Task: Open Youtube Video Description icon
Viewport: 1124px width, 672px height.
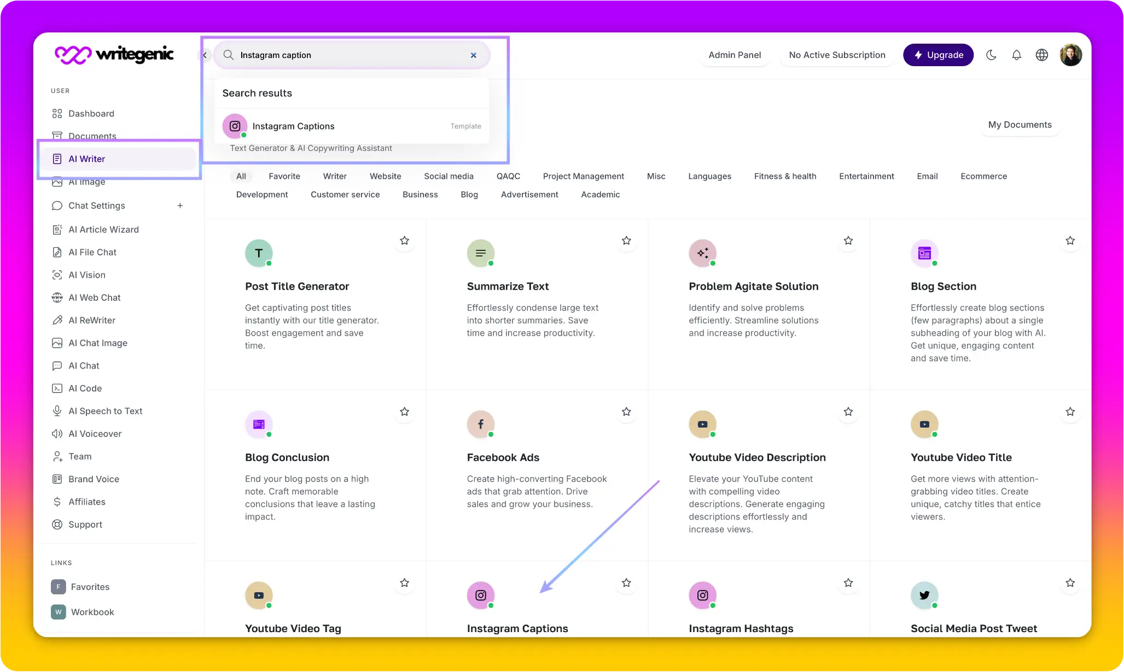Action: coord(703,424)
